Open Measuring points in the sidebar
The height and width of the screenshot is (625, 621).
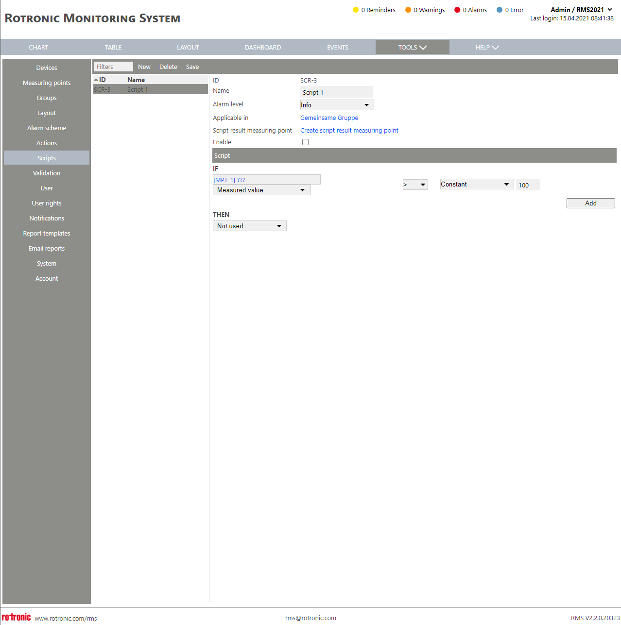[47, 83]
